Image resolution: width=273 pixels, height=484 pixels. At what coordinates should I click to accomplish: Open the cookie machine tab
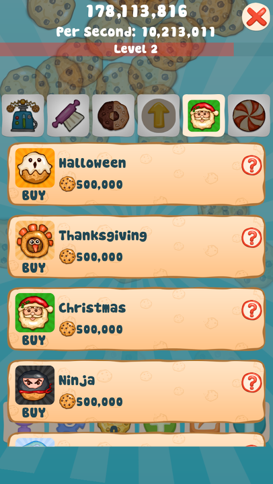[x=23, y=116]
